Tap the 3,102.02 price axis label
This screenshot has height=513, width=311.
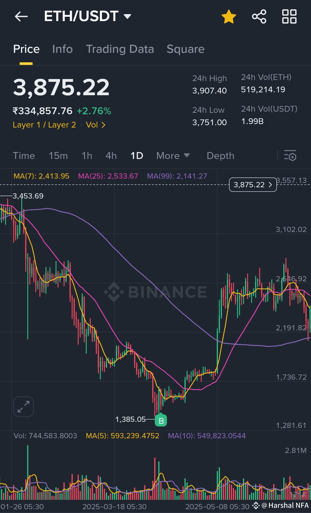coord(291,229)
